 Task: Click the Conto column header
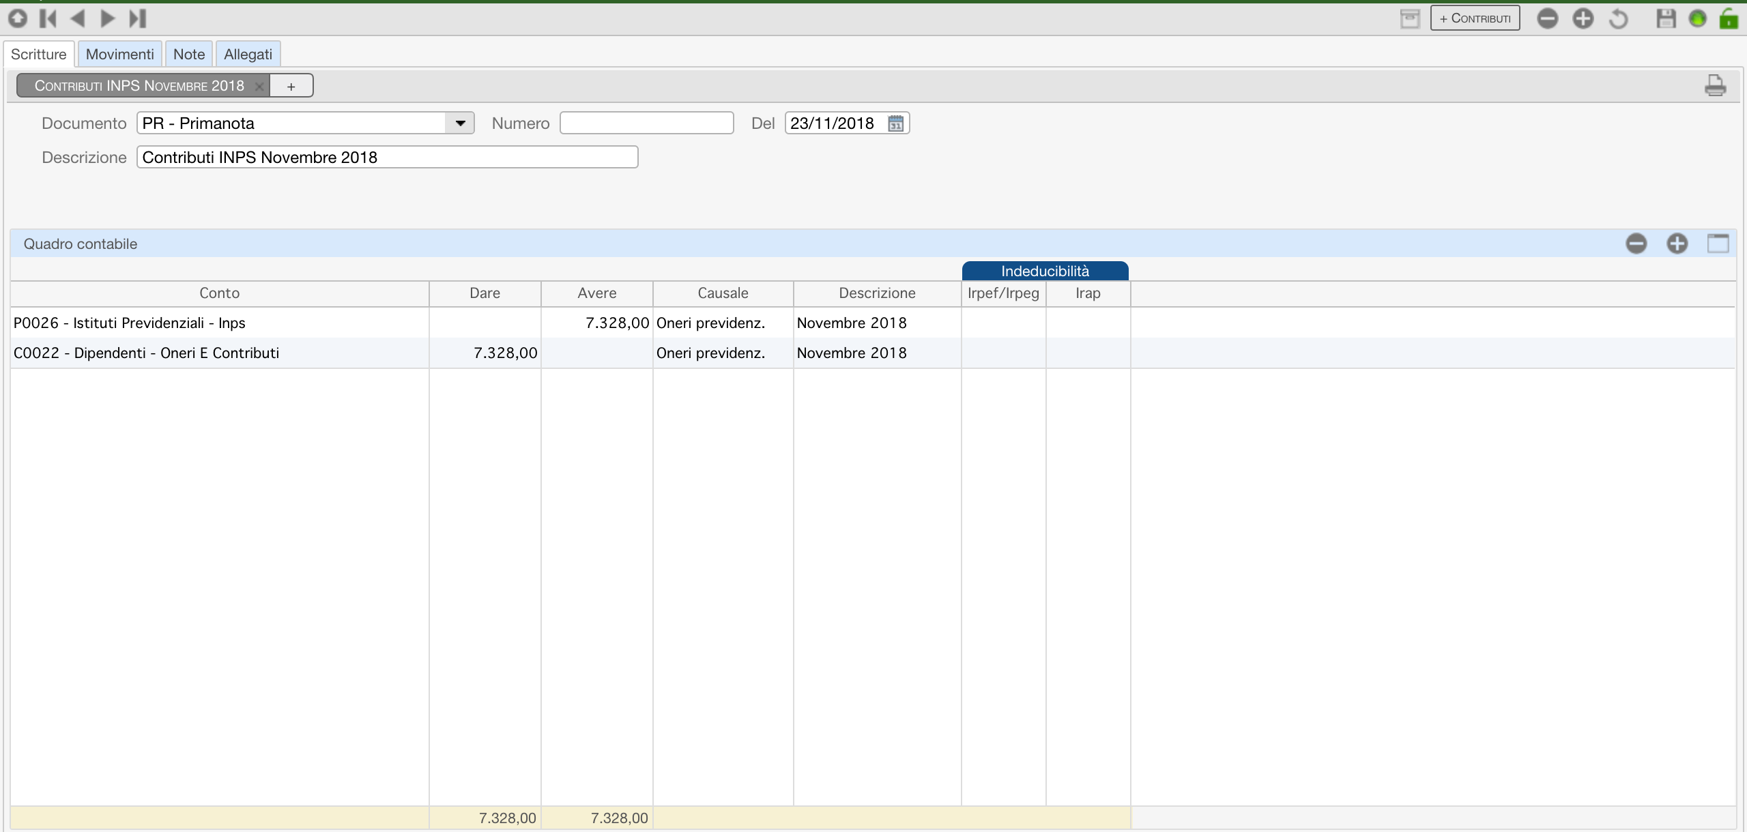pyautogui.click(x=220, y=293)
